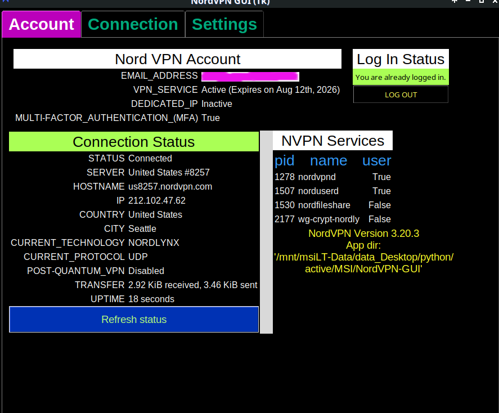Click the CITY value 'Seattle'
499x413 pixels.
[x=142, y=228]
